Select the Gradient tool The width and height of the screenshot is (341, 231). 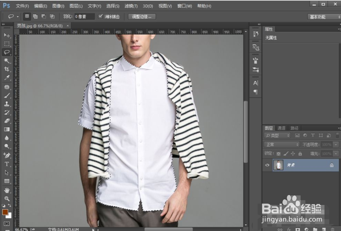tap(7, 129)
